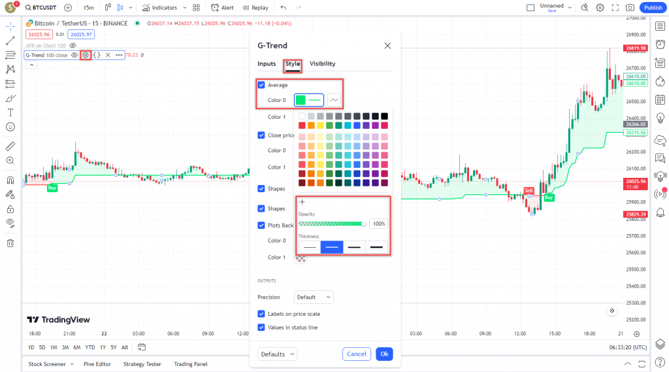
Task: Confirm settings with the Ok button
Action: pyautogui.click(x=384, y=354)
